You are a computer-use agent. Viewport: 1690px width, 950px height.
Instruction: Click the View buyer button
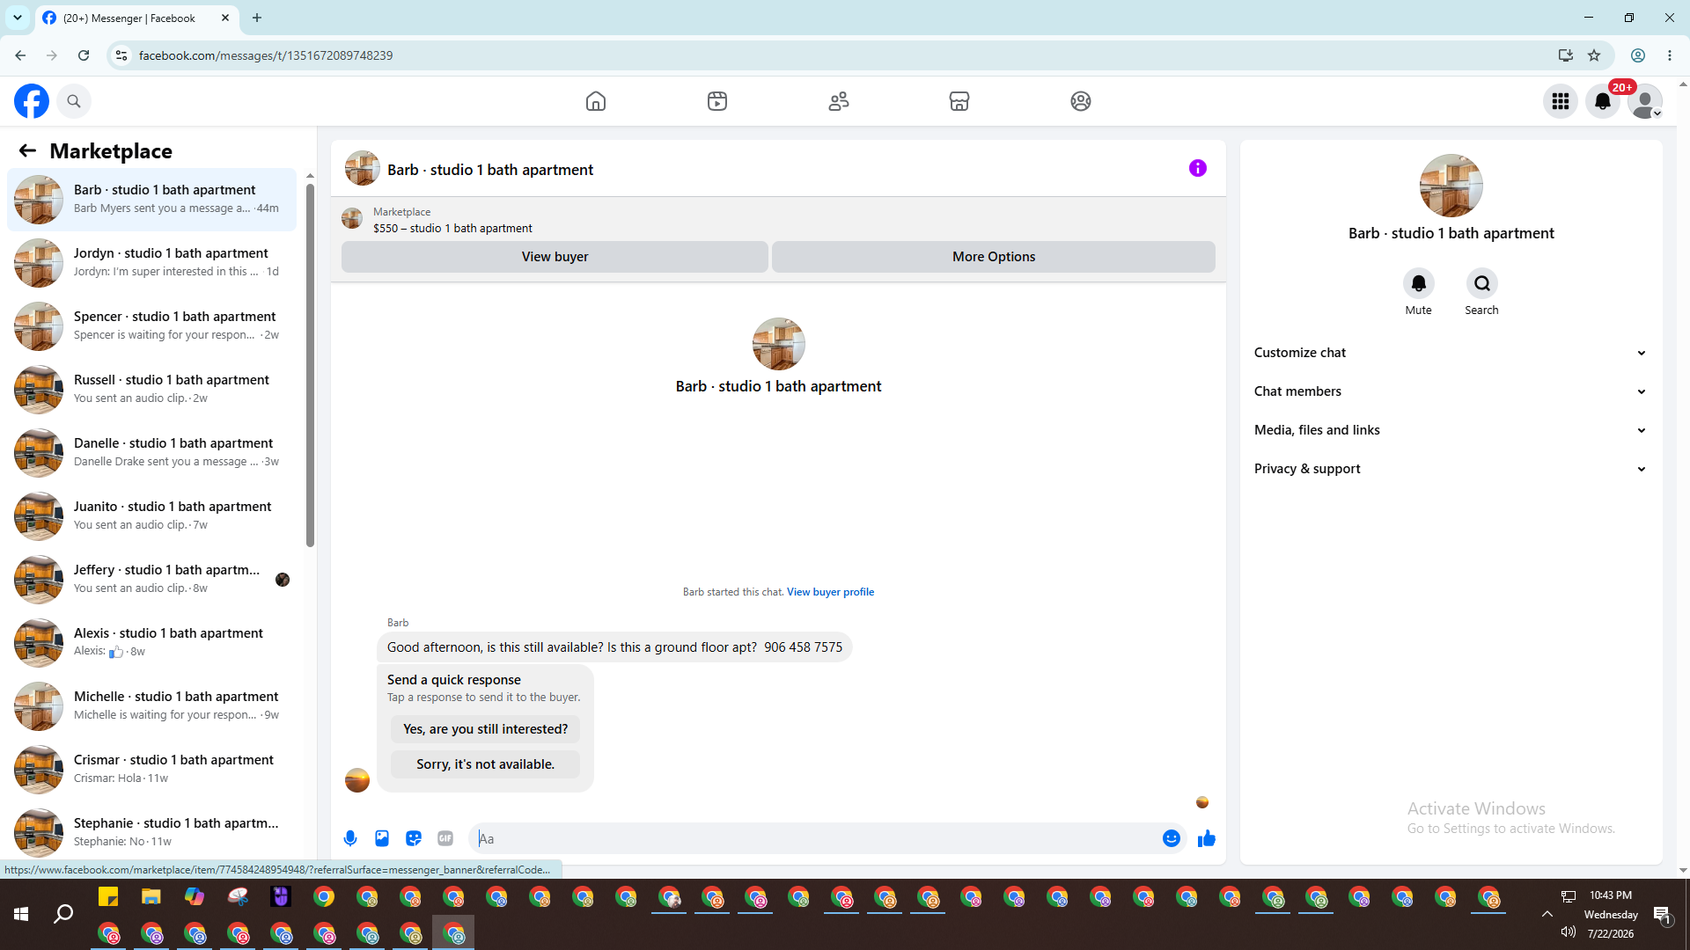[555, 257]
